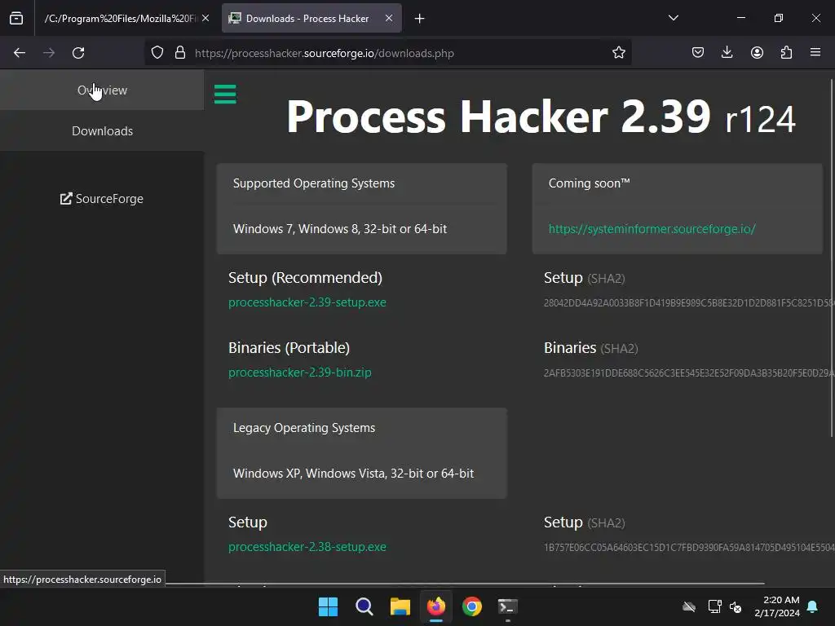Open extensions puzzle icon
Image resolution: width=835 pixels, height=626 pixels.
click(786, 53)
